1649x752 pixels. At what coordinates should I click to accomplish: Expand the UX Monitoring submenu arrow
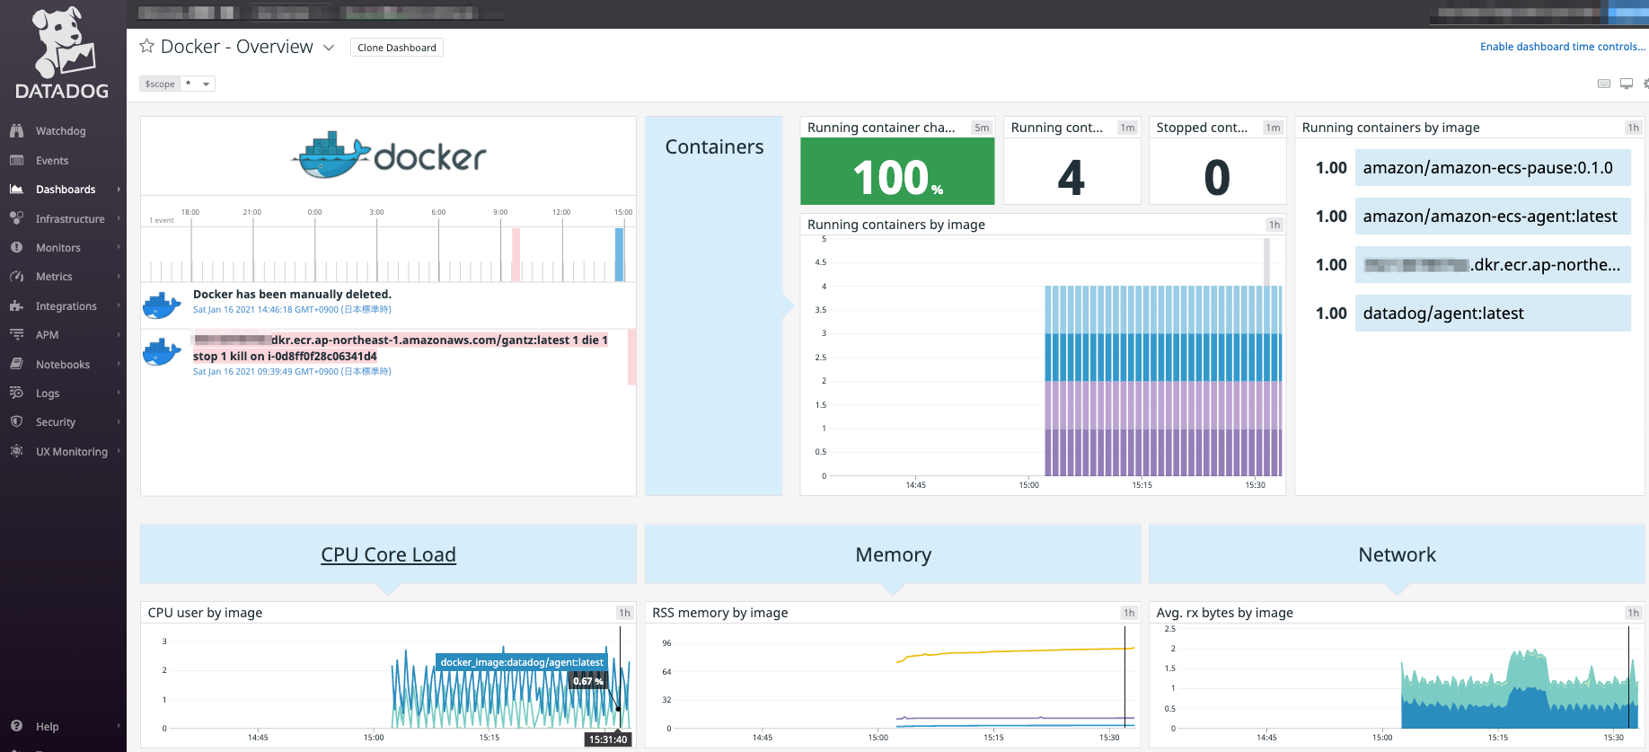click(x=119, y=451)
